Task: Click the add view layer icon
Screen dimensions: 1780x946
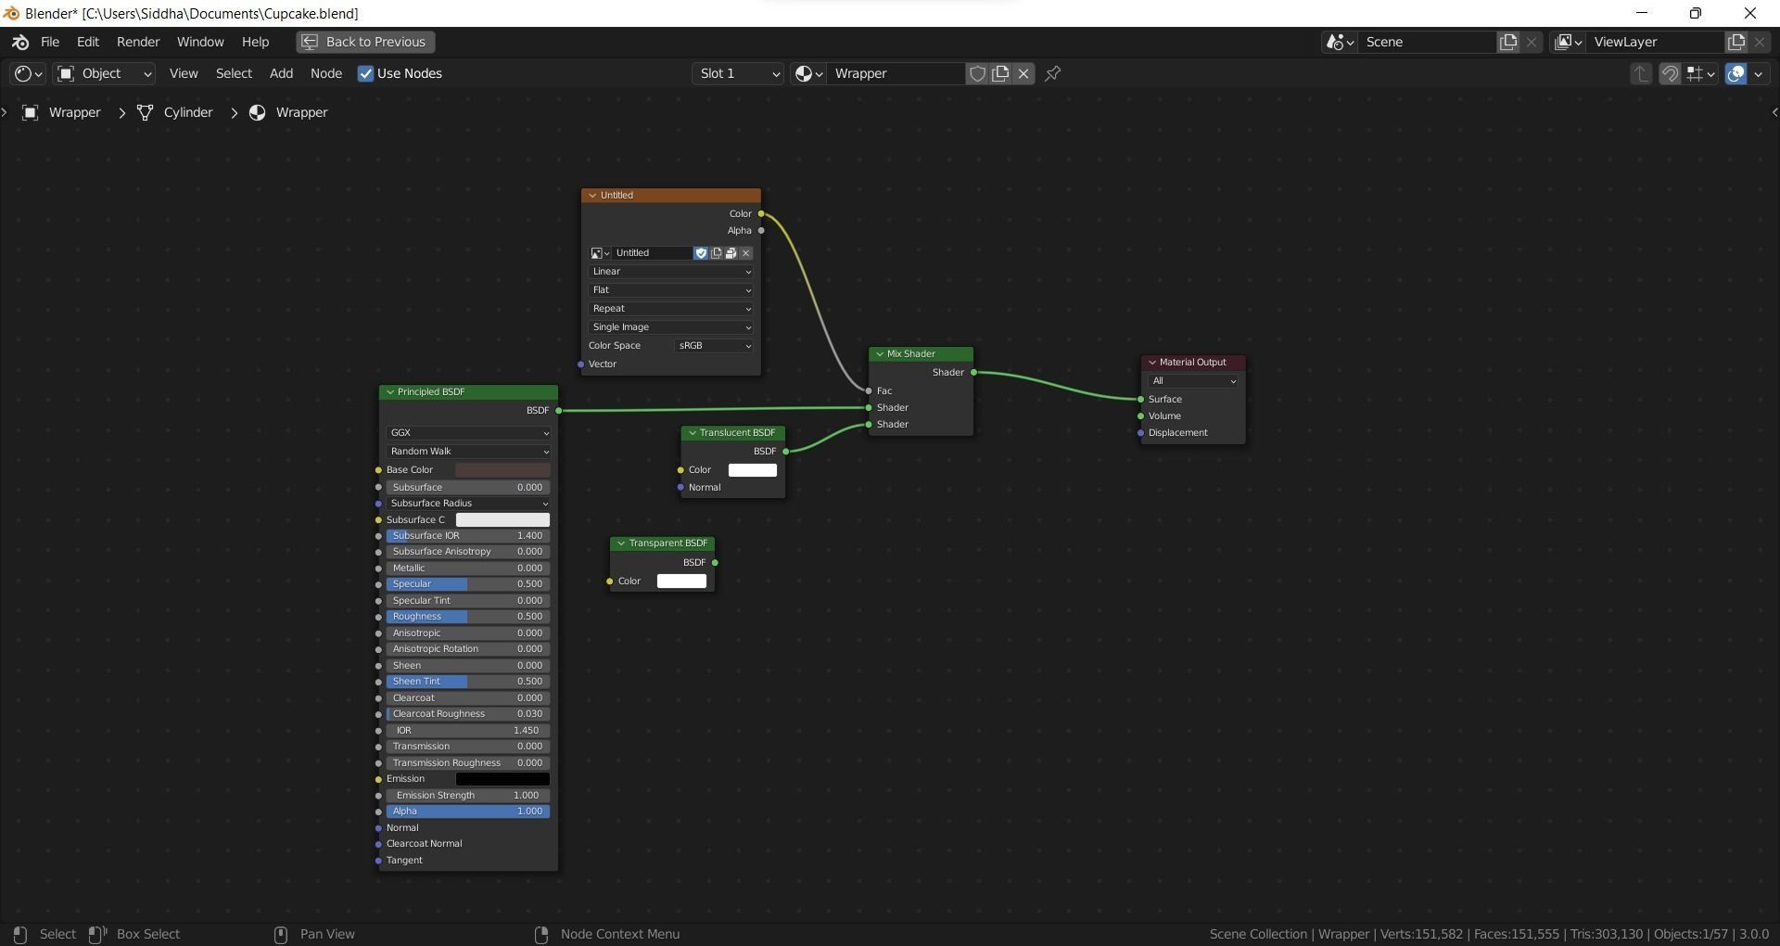Action: click(x=1736, y=42)
